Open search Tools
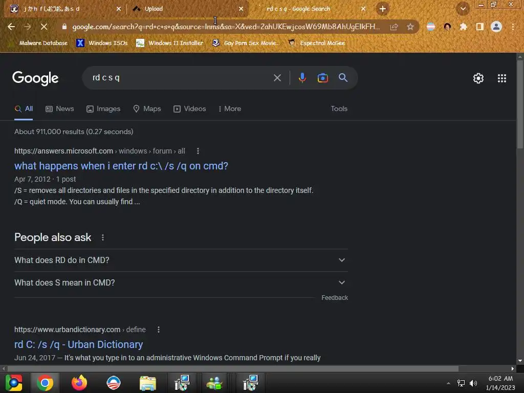The image size is (524, 393). [339, 109]
